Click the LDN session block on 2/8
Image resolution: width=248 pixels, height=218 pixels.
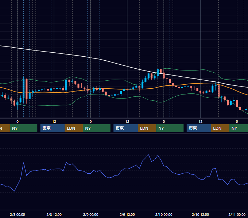(x=74, y=128)
